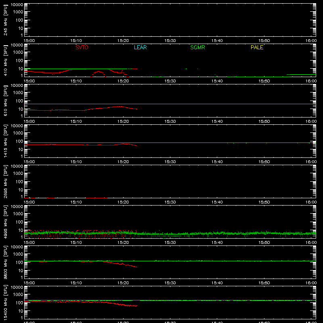Viewport: 323px width, 323px height.
Task: Select the 245 MHz [SFU] axis title
Action: click(x=6, y=20)
